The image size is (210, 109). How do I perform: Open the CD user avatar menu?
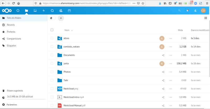(203, 11)
